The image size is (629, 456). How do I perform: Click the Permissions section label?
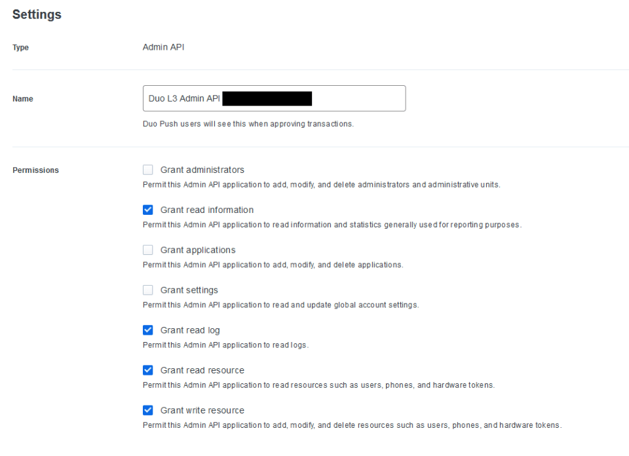coord(35,170)
